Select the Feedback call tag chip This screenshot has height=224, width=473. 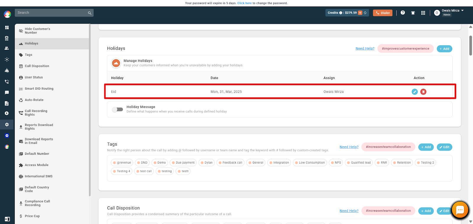click(x=231, y=163)
